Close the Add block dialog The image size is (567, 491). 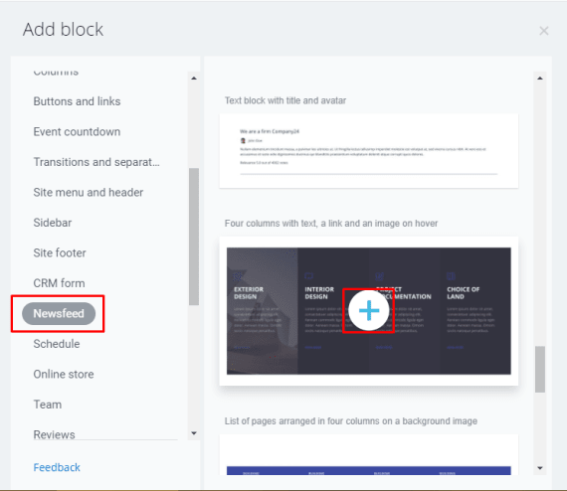pos(543,31)
